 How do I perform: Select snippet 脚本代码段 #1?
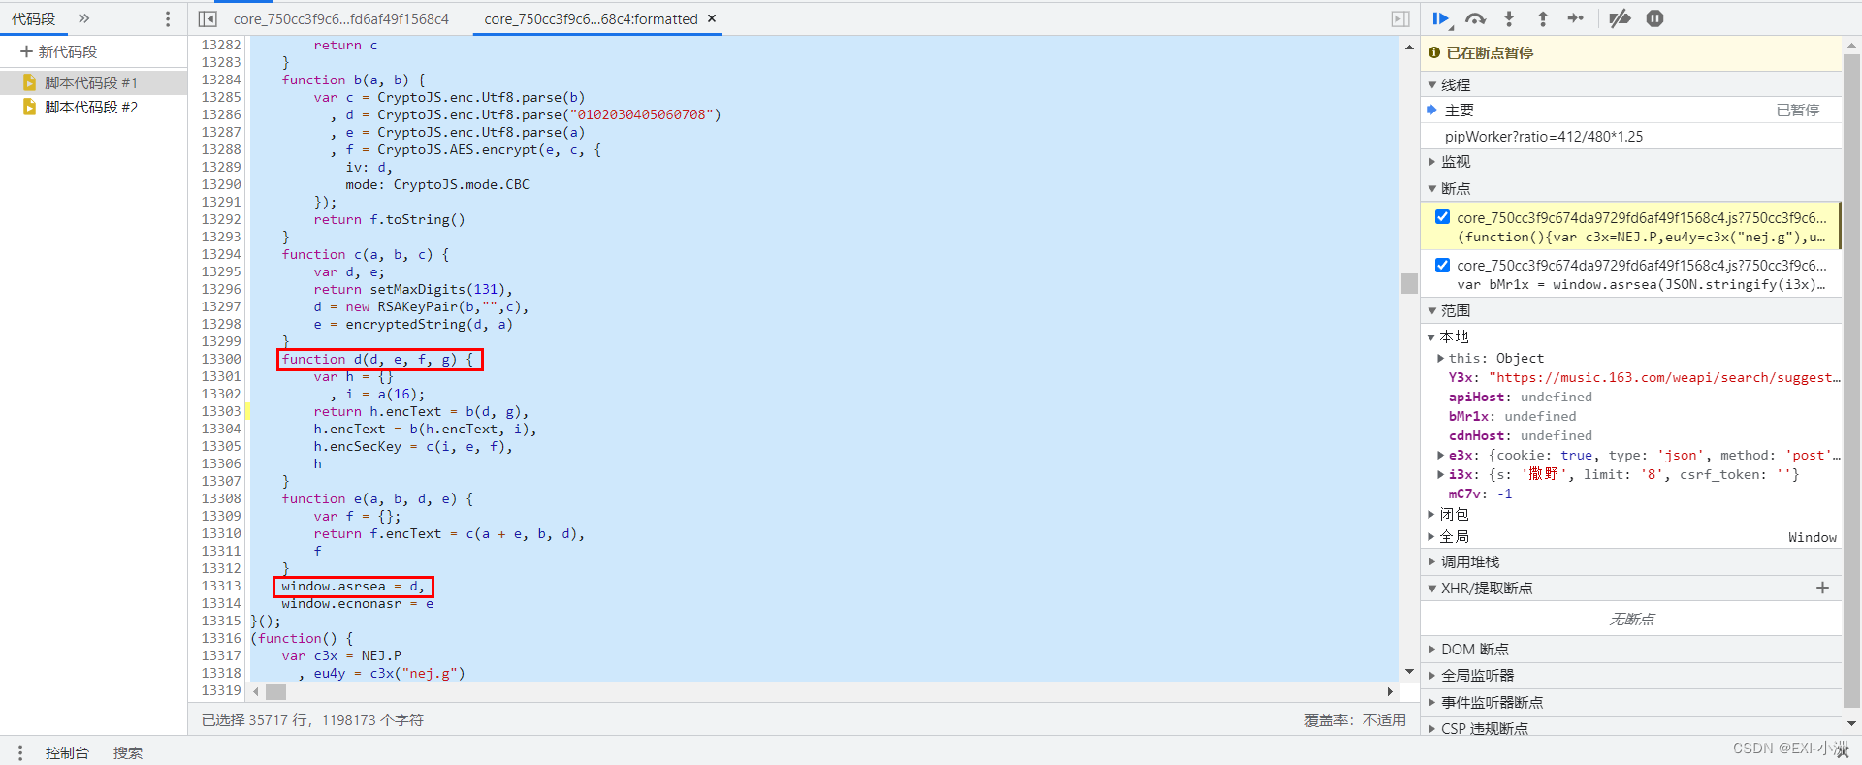click(x=93, y=82)
